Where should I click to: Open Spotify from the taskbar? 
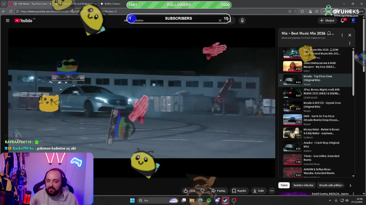pyautogui.click(x=209, y=200)
